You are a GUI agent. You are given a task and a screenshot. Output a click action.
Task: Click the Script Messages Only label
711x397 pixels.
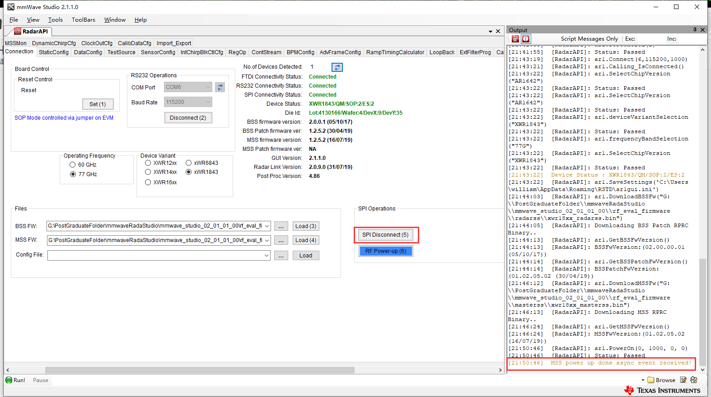[x=589, y=39]
